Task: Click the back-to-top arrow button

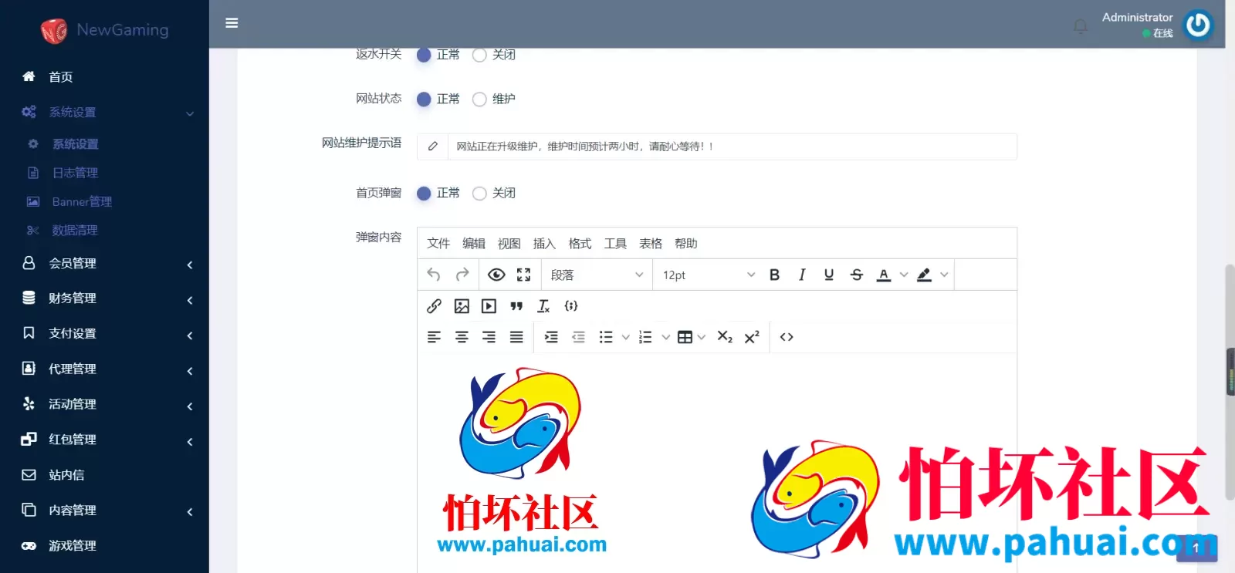Action: tap(1196, 547)
